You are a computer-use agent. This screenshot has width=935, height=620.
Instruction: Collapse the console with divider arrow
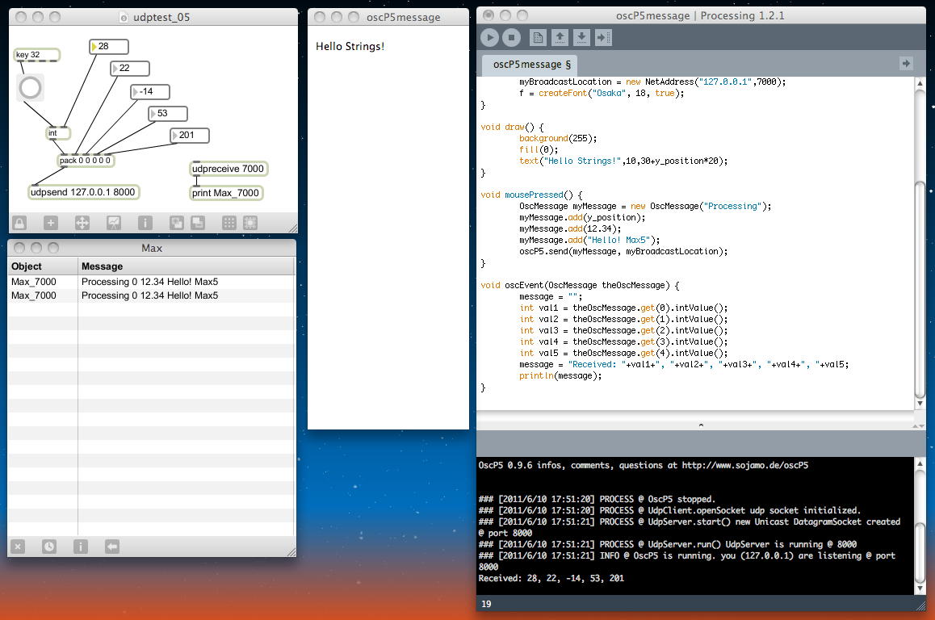[x=700, y=424]
